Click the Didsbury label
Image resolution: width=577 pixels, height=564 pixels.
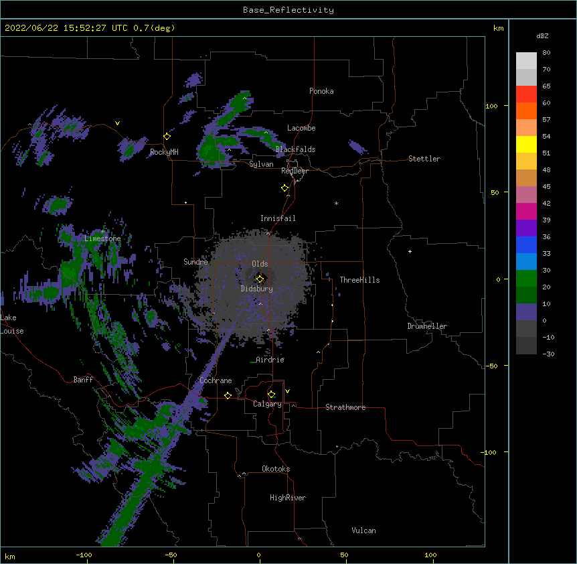(x=256, y=289)
